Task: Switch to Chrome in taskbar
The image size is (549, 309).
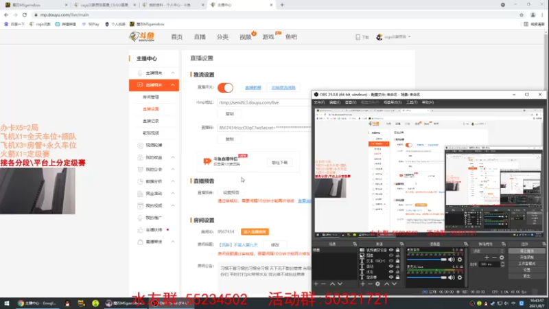Action: point(37,303)
